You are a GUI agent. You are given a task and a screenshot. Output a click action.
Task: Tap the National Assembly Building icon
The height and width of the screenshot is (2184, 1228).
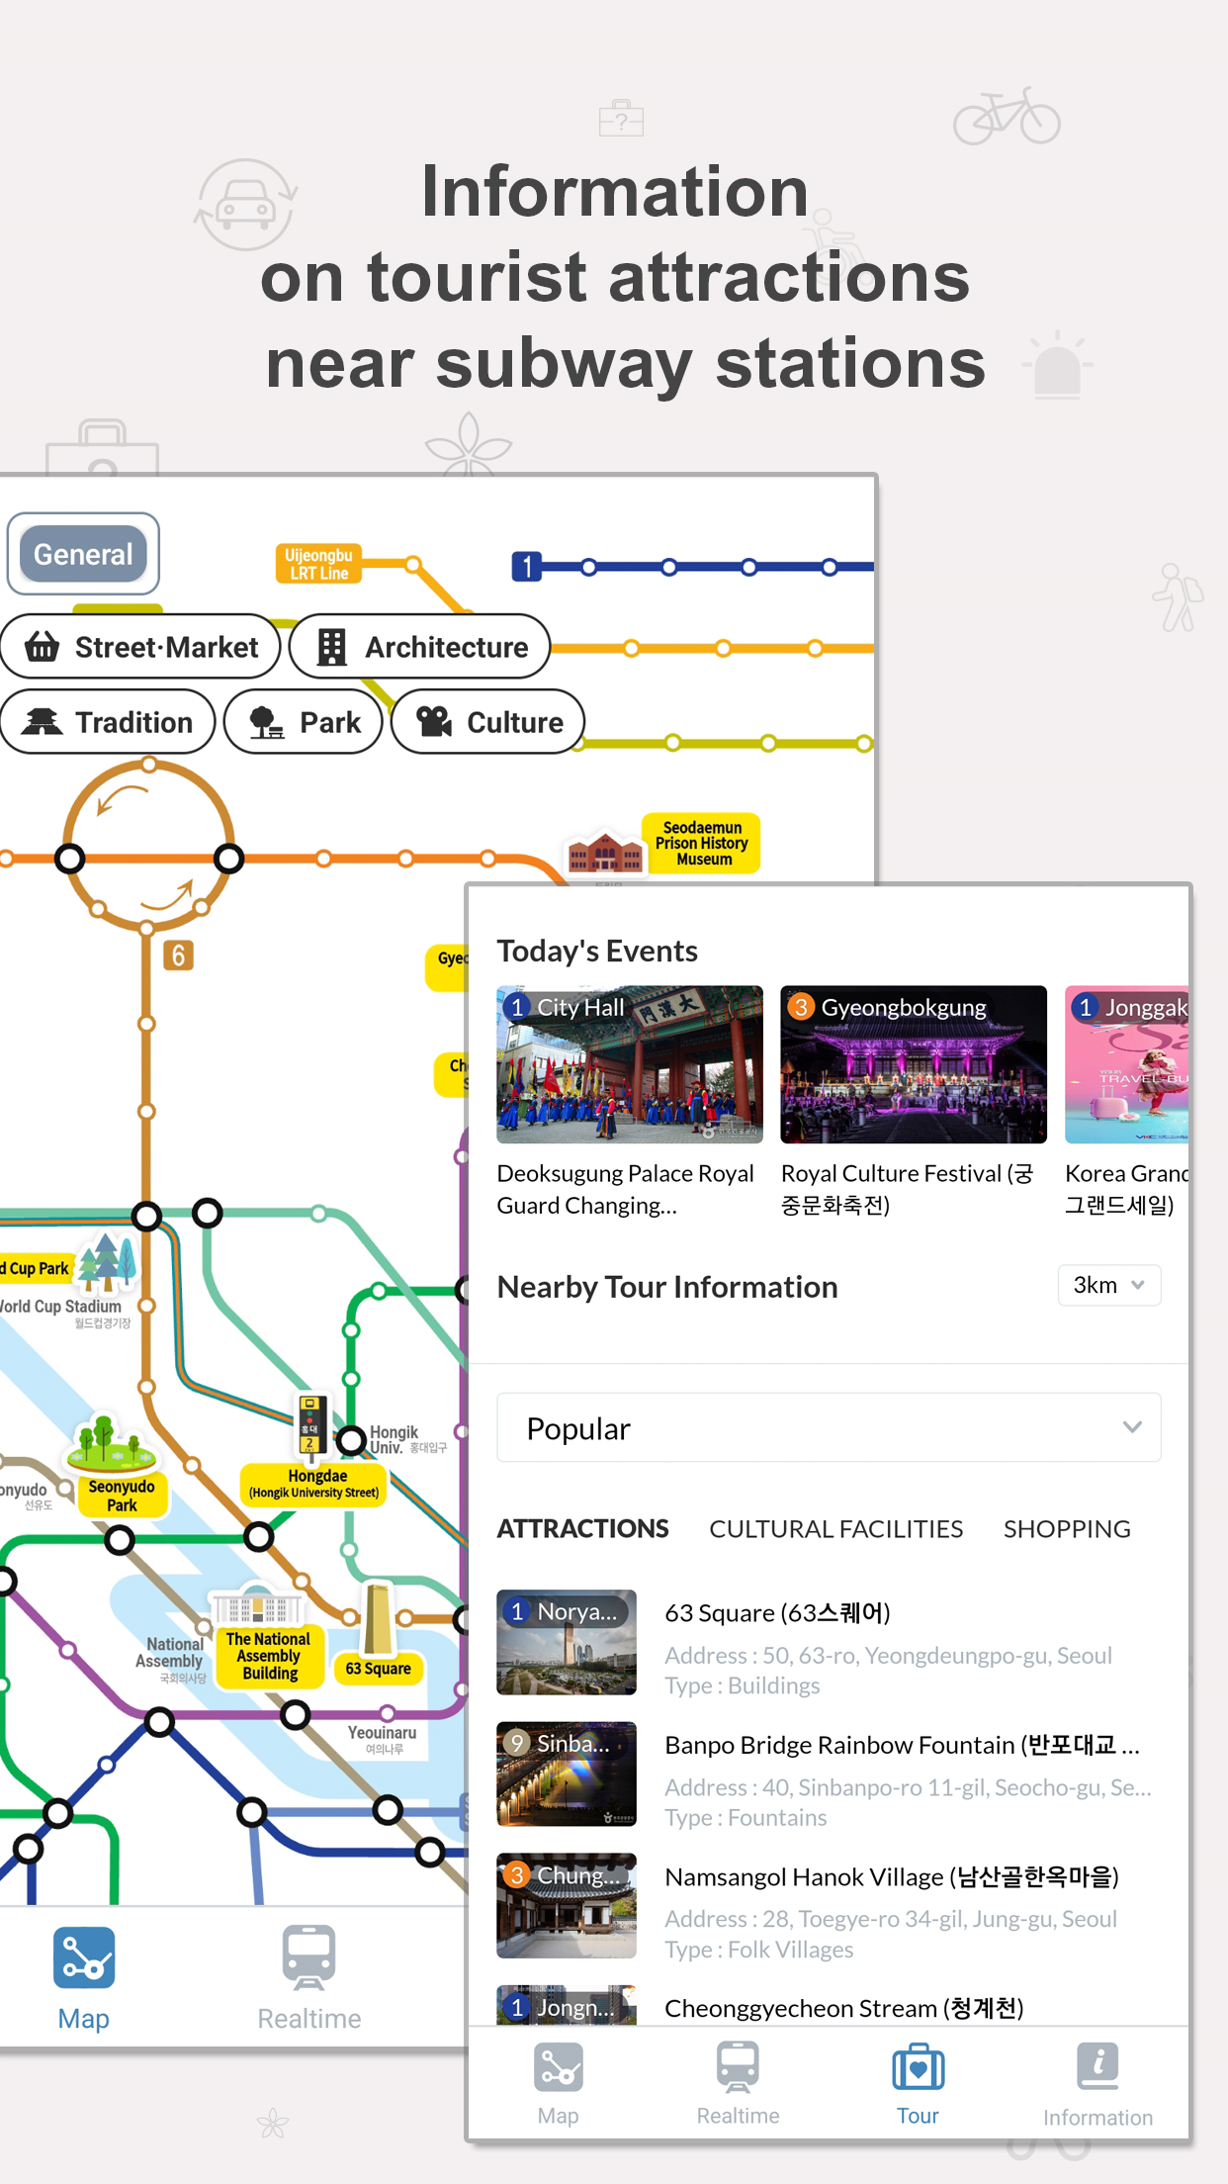[x=257, y=1606]
